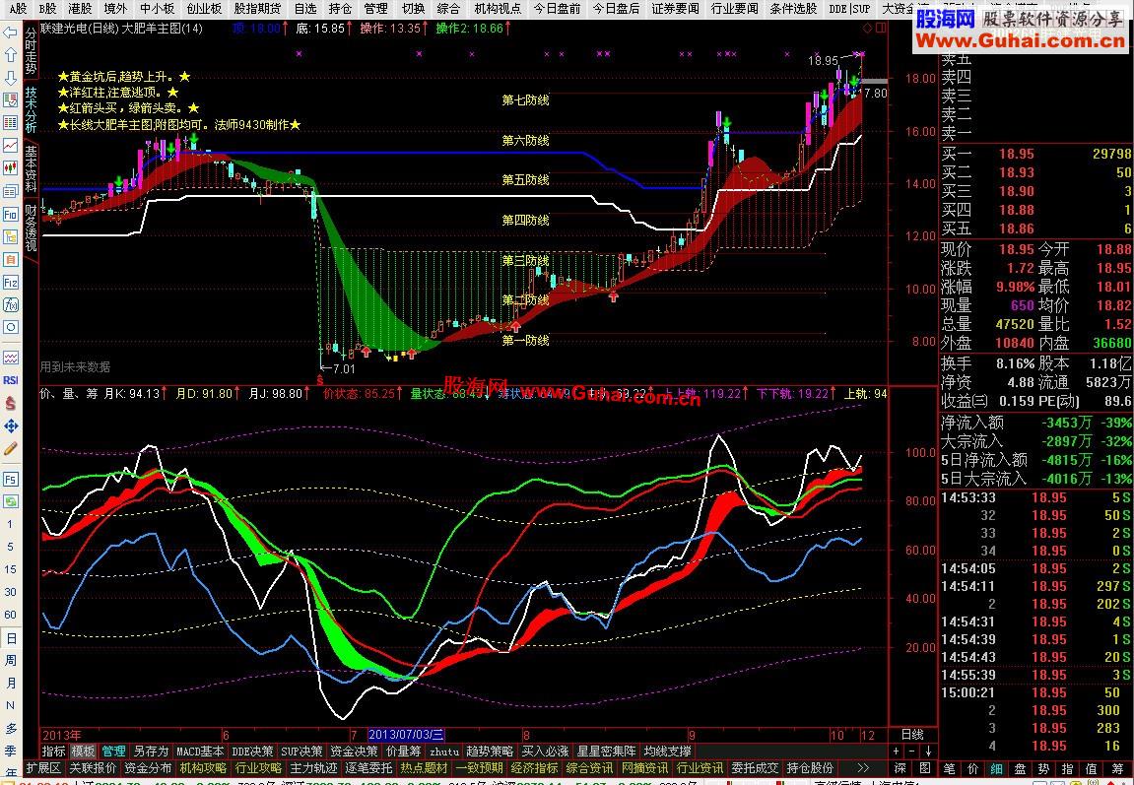Click the wavy indicator icon above RSI
This screenshot has height=785, width=1134.
tap(10, 358)
